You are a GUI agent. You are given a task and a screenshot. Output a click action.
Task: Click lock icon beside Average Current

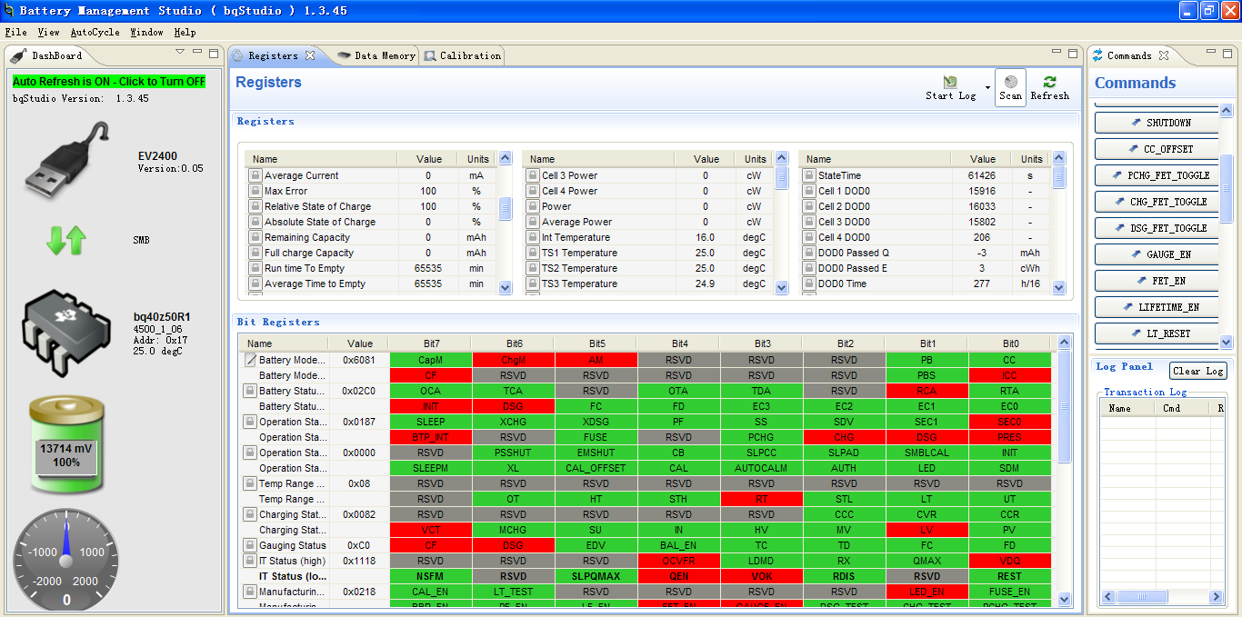tap(255, 175)
